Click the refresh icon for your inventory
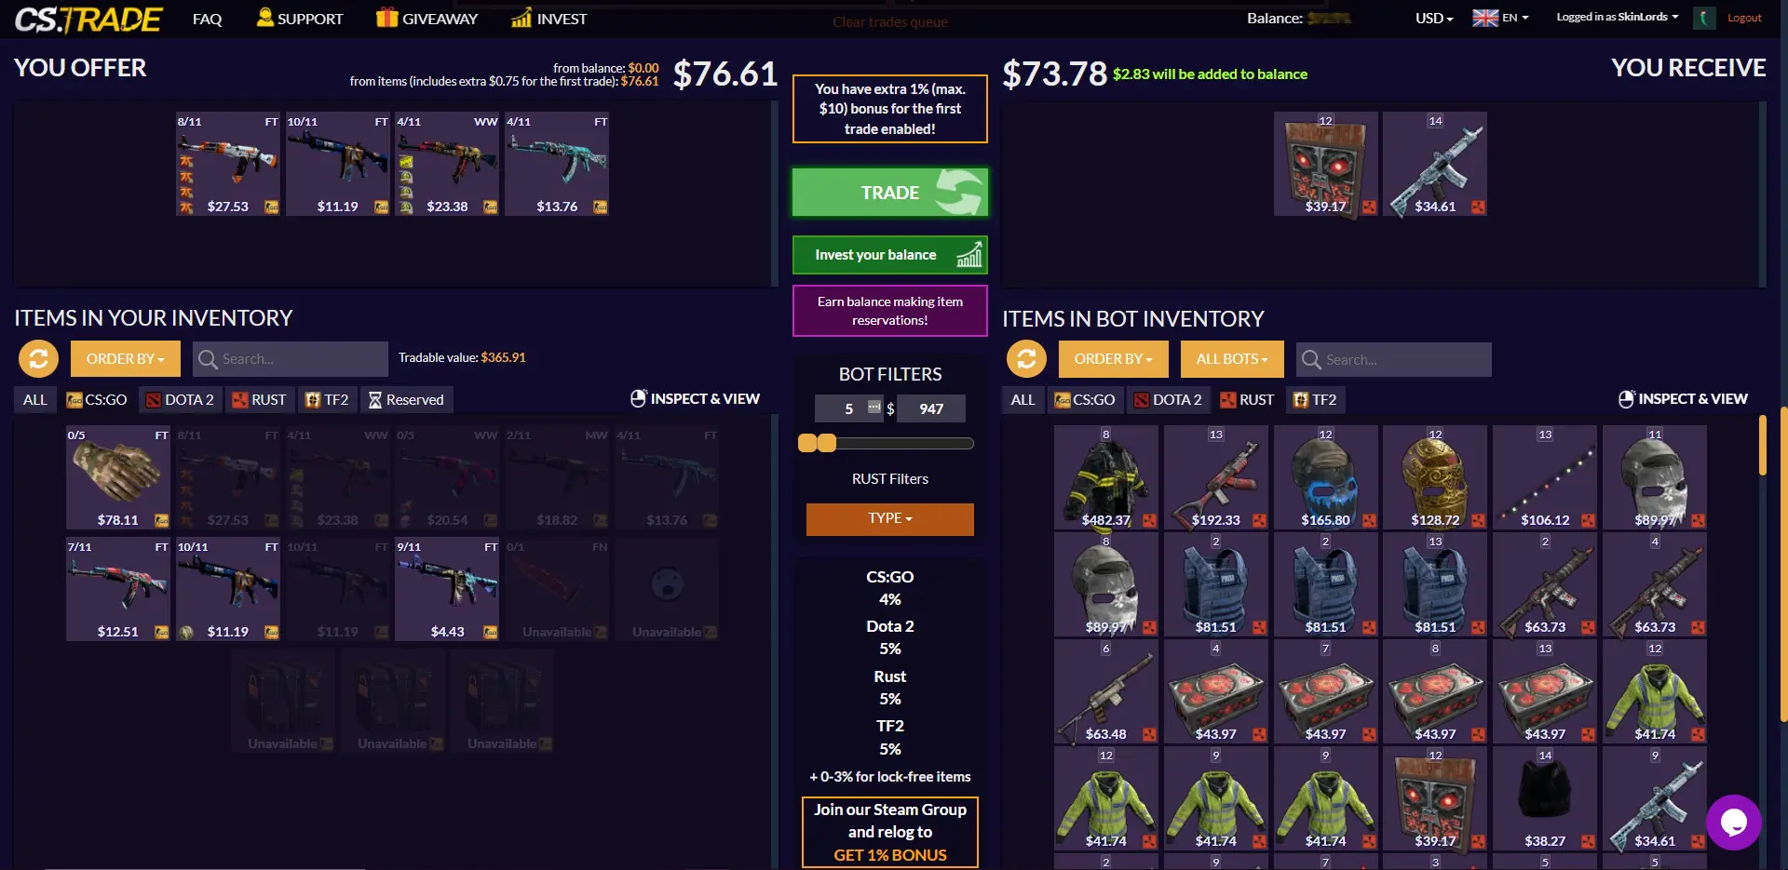This screenshot has height=870, width=1788. point(38,359)
